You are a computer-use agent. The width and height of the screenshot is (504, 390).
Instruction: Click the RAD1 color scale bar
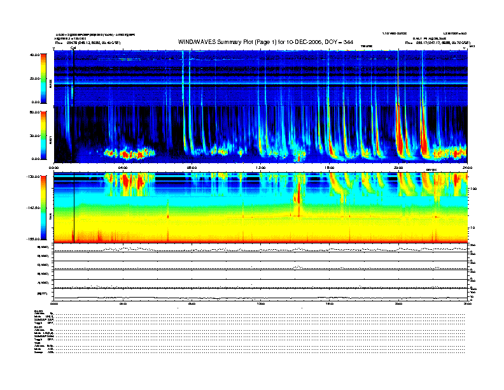click(43, 136)
